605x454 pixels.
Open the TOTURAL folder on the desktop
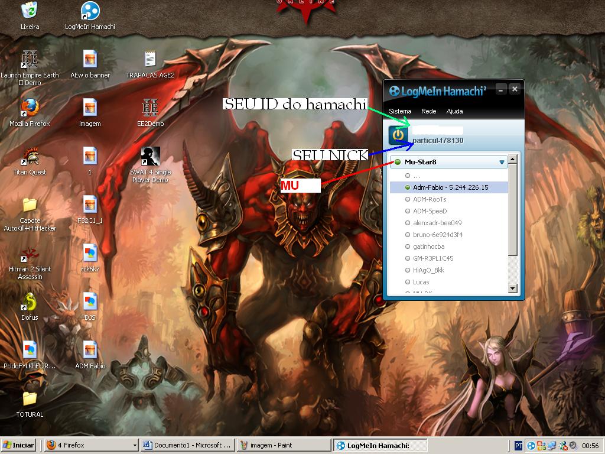pos(30,399)
